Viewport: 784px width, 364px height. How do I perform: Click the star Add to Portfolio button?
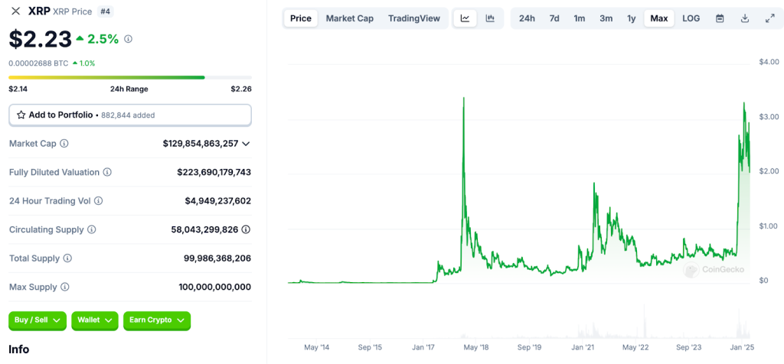pyautogui.click(x=130, y=115)
